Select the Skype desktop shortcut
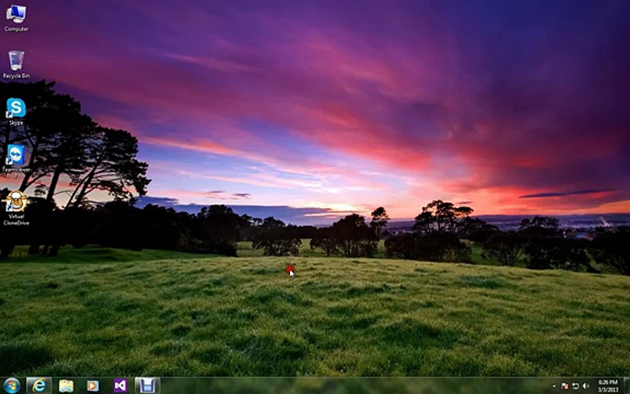Screen dimensions: 630x394 coord(16,112)
